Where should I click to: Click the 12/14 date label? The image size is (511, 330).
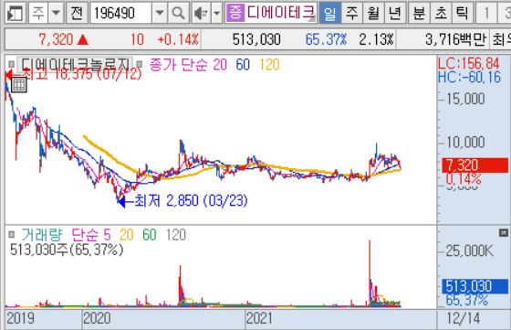[464, 318]
